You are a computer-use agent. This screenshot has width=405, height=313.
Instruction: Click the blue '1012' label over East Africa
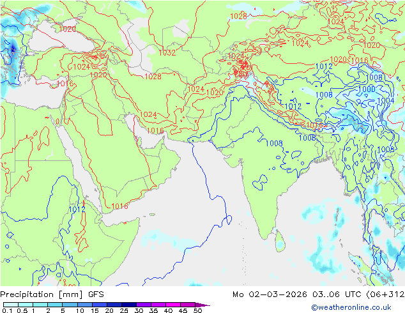[77, 210]
